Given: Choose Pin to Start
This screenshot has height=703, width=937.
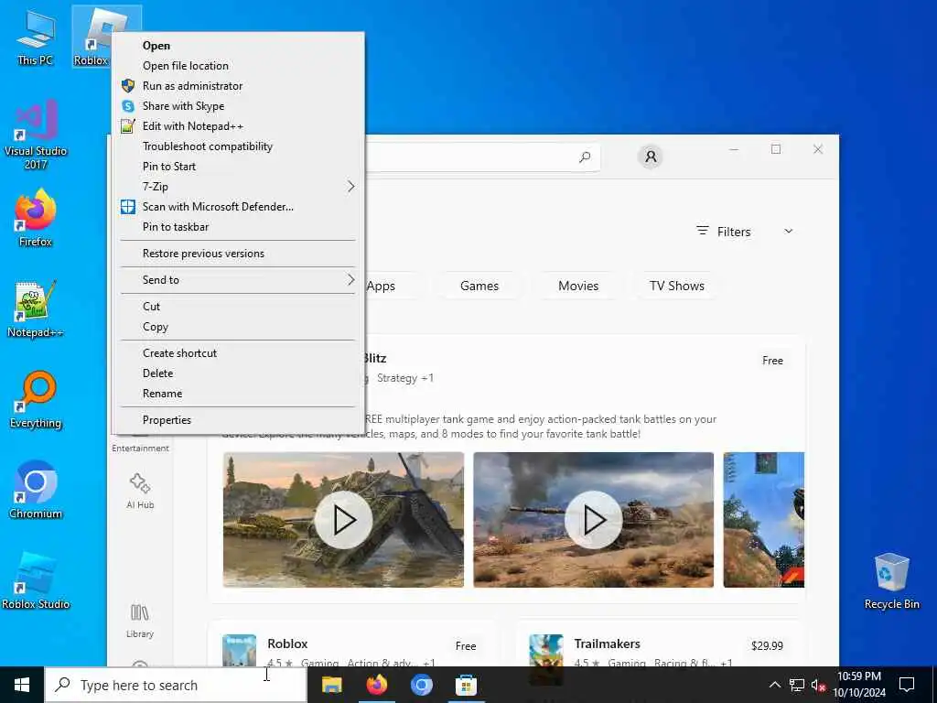Looking at the screenshot, I should point(239,167).
